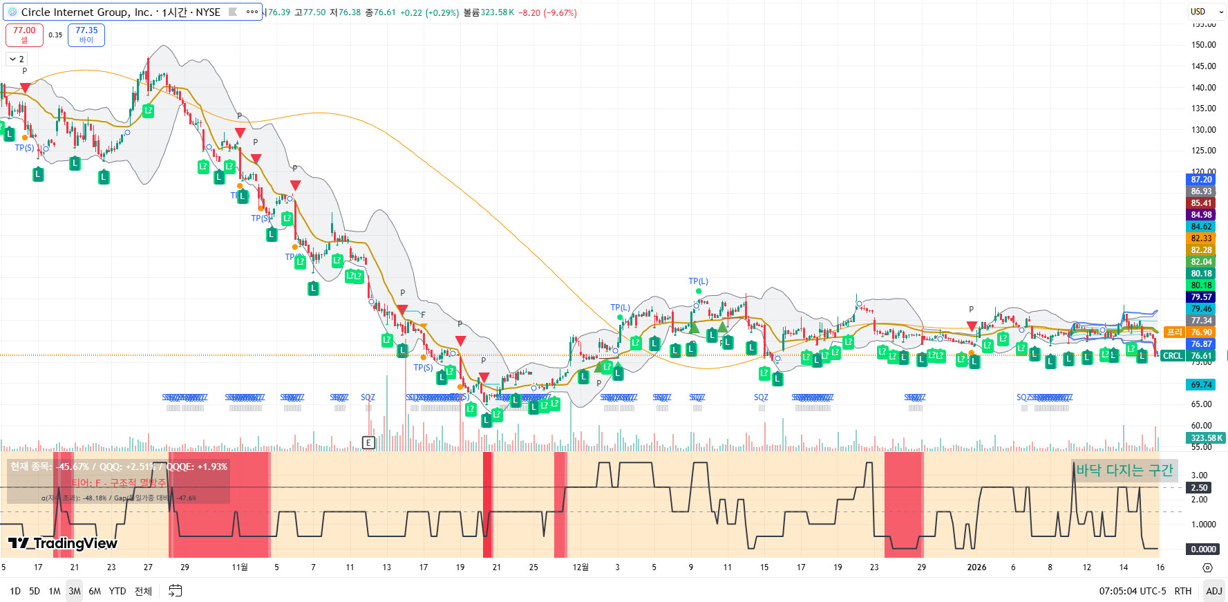1228x602 pixels.
Task: Click the 11월 label on the time axis
Action: [x=239, y=567]
